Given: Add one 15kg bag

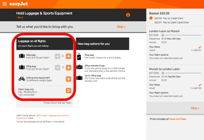Looking at the screenshot, I should pyautogui.click(x=68, y=56).
